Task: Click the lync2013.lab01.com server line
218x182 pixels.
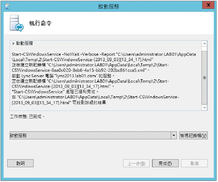Action: (63, 76)
